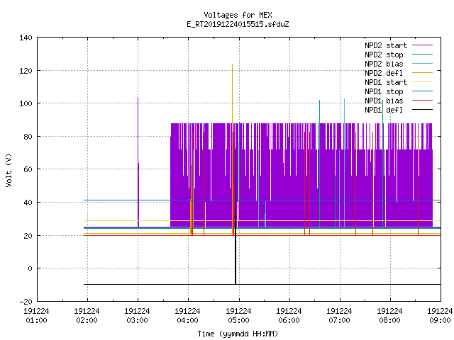The image size is (454, 340).
Task: Click the y-axis tick value 40
Action: pos(28,203)
